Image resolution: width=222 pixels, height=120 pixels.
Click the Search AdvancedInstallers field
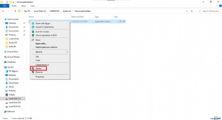click(209, 11)
